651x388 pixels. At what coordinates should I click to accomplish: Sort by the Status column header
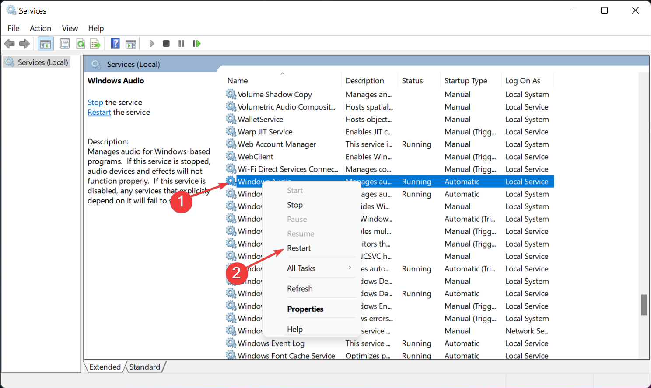click(419, 81)
